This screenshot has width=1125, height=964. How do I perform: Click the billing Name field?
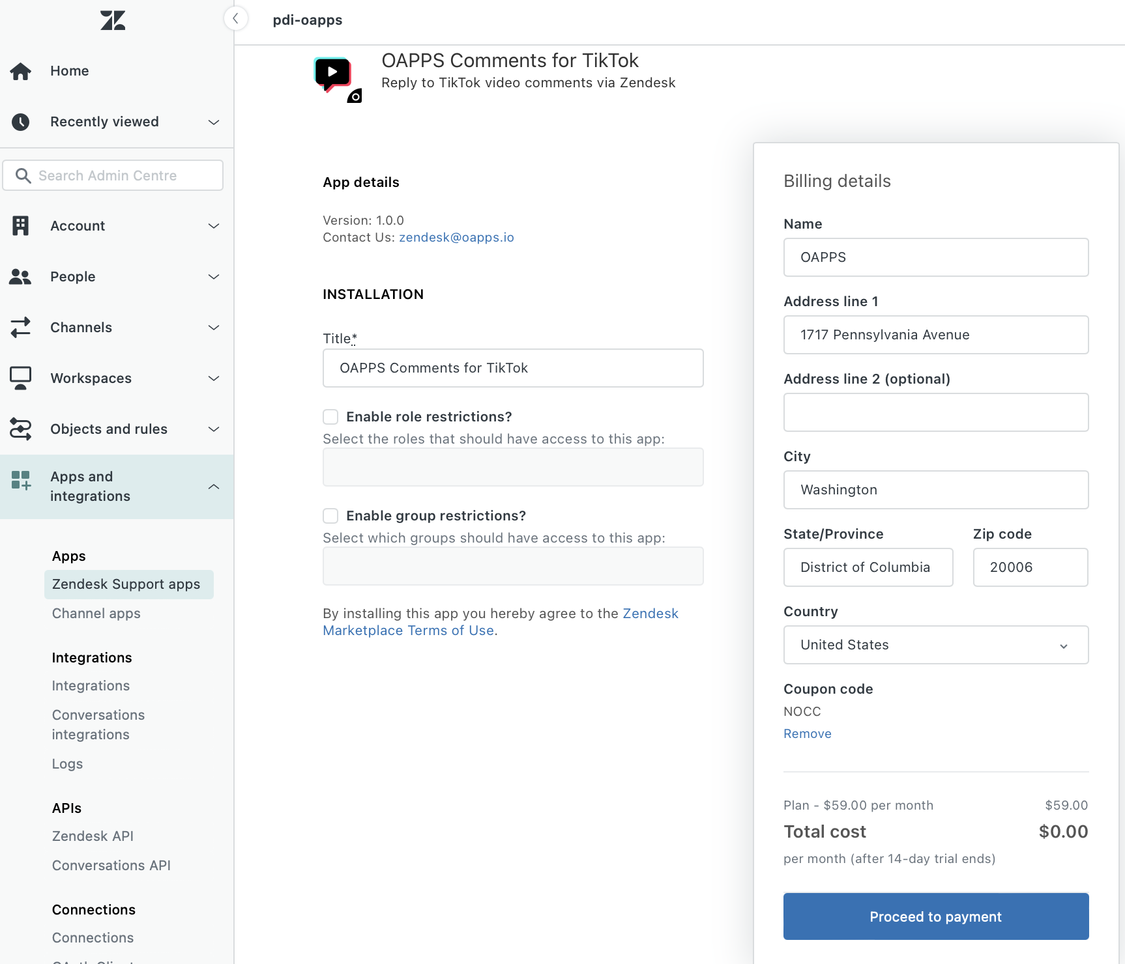[x=936, y=257]
